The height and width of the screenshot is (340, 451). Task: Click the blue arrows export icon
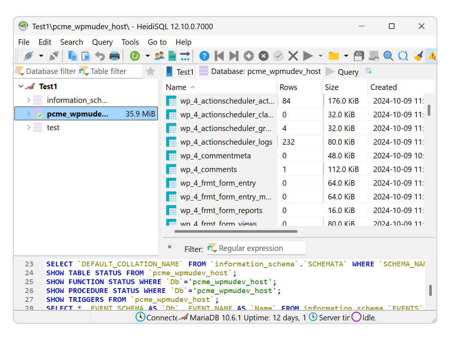click(x=185, y=56)
